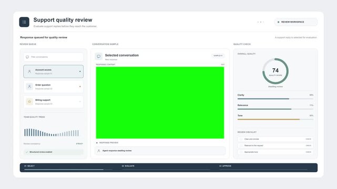Select the Account access conversation

click(x=53, y=71)
